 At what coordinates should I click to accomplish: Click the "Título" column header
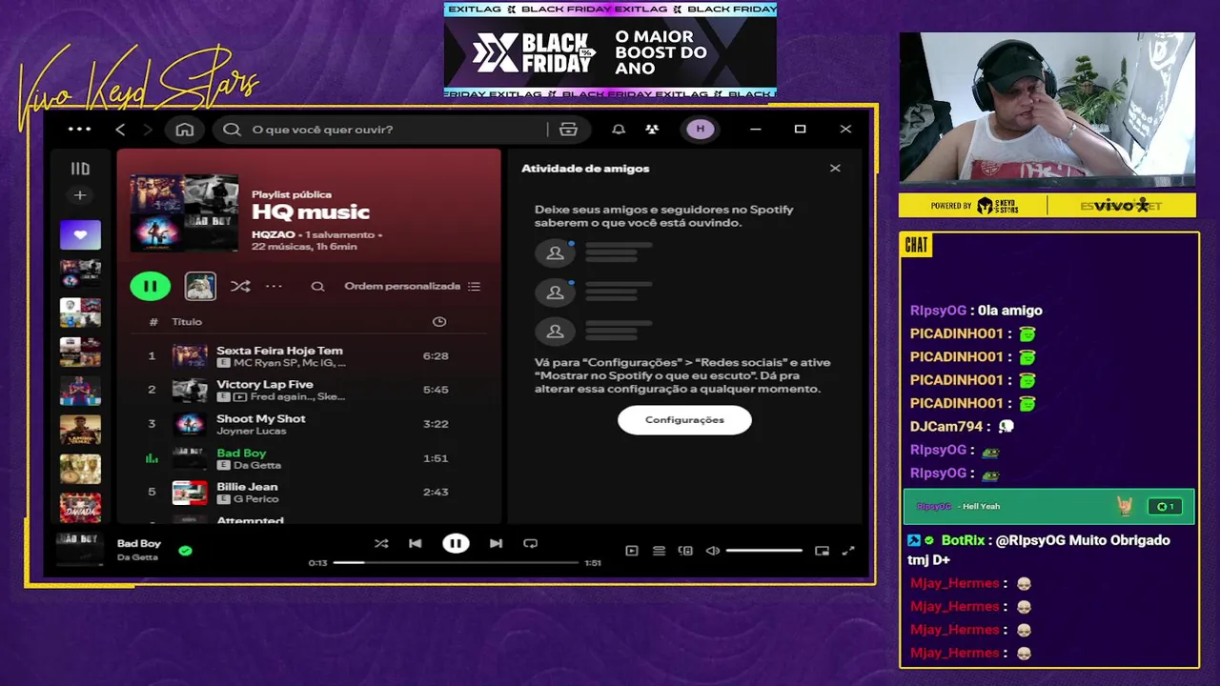click(187, 322)
